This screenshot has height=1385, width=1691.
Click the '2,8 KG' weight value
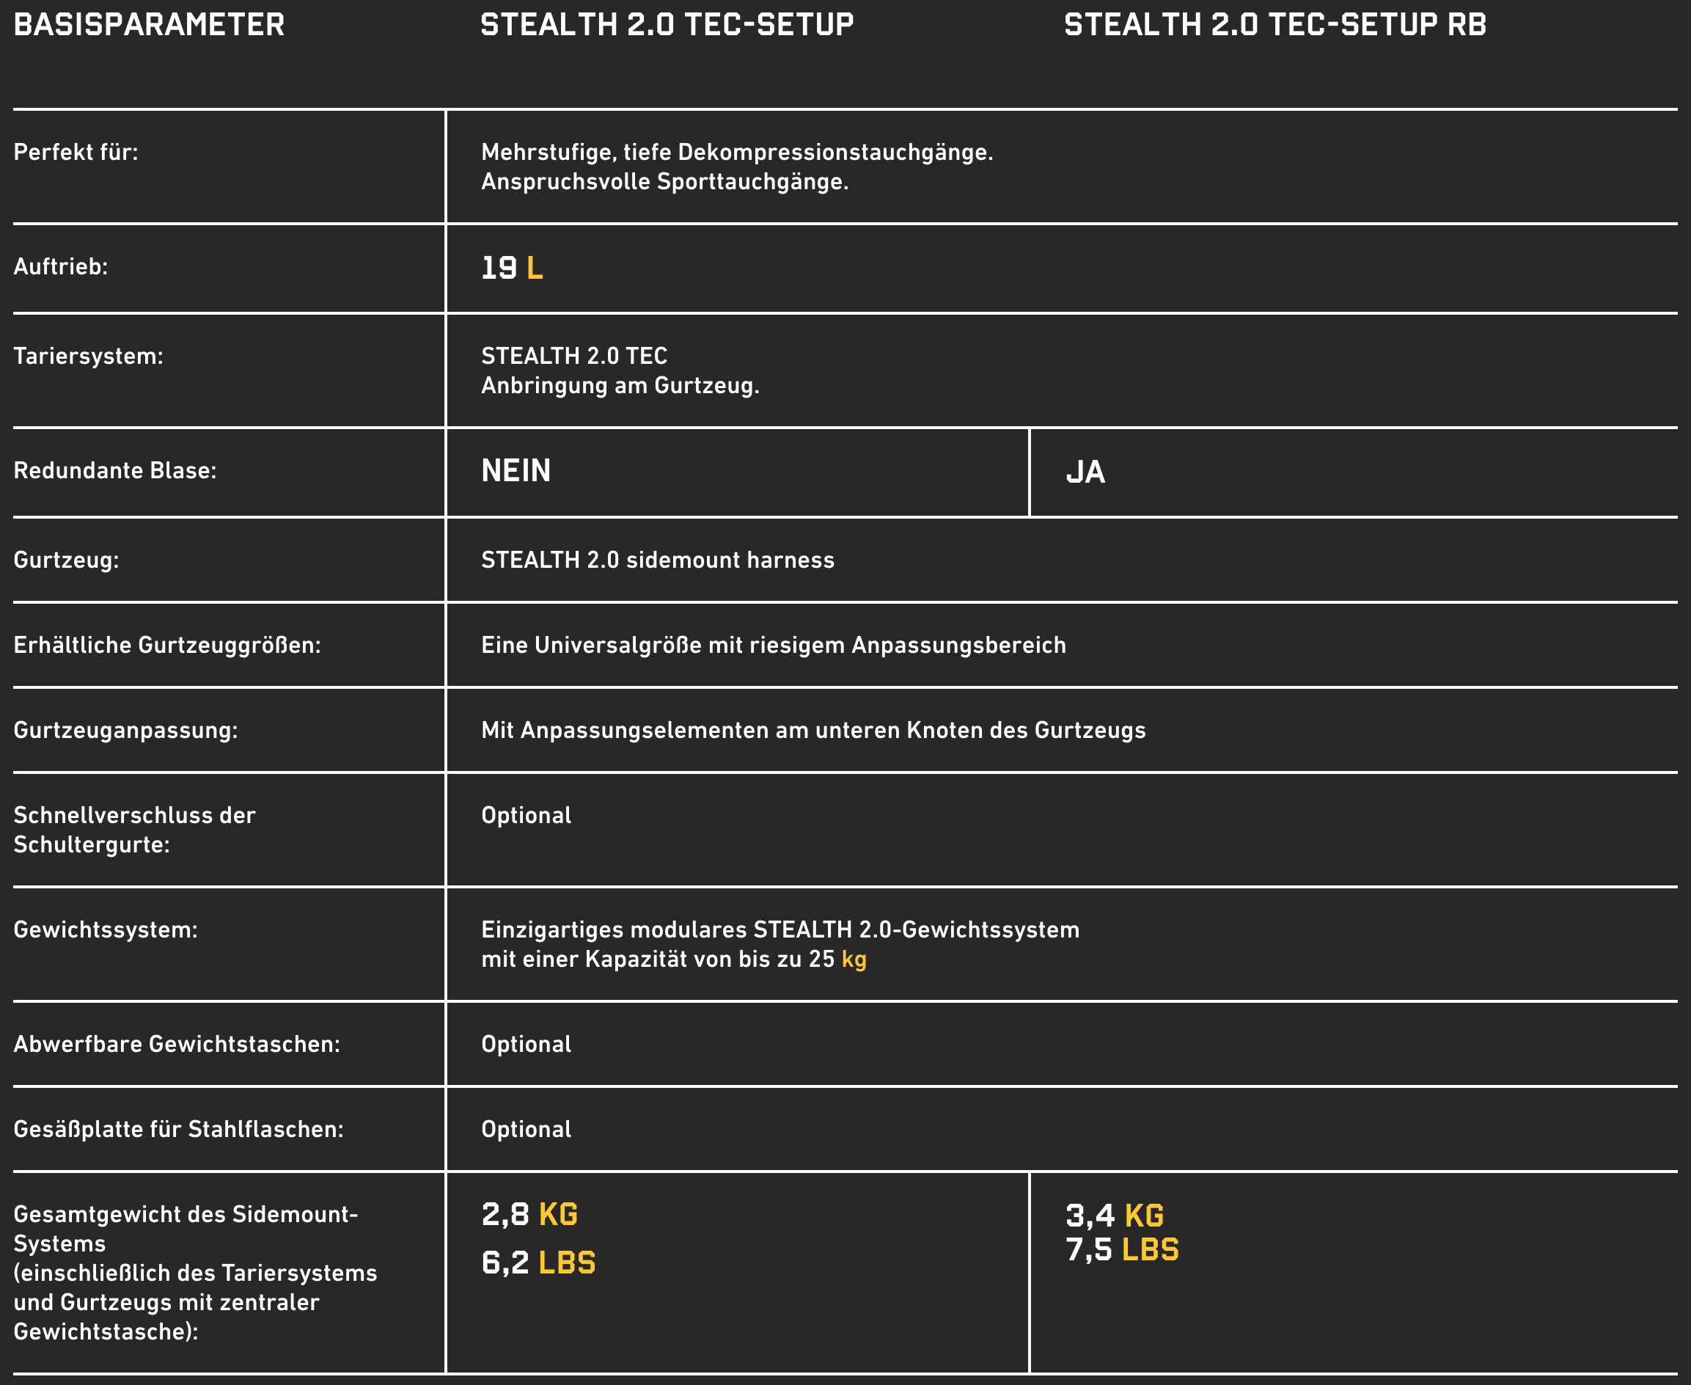pos(529,1215)
